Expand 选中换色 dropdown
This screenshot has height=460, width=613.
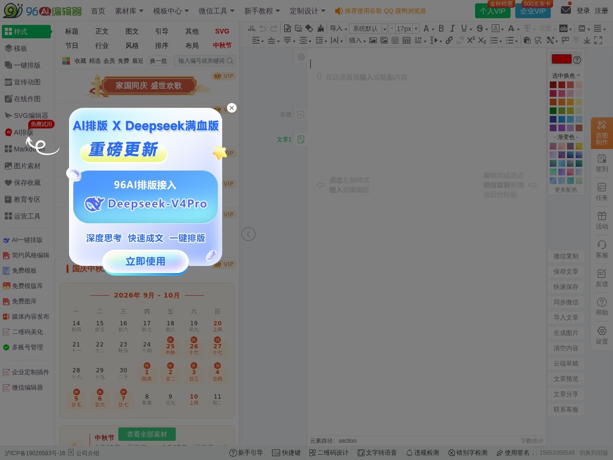pyautogui.click(x=566, y=76)
